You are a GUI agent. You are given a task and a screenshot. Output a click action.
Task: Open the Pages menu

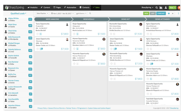coord(57,7)
